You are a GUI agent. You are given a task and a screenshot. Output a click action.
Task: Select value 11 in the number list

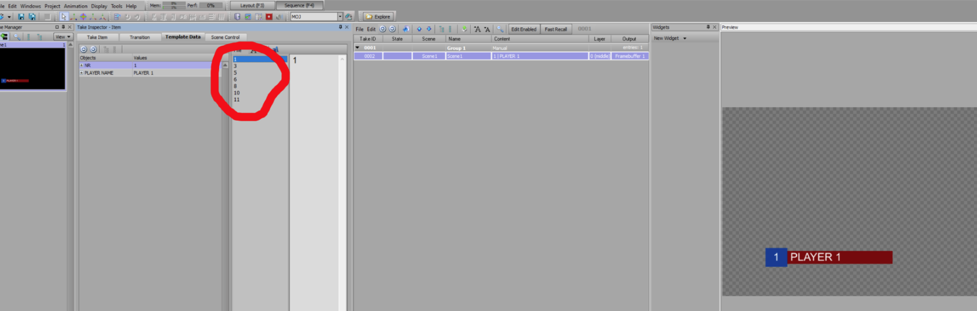(260, 100)
